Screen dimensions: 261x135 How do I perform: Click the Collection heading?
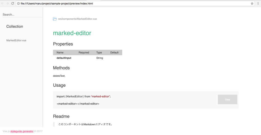[15, 27]
